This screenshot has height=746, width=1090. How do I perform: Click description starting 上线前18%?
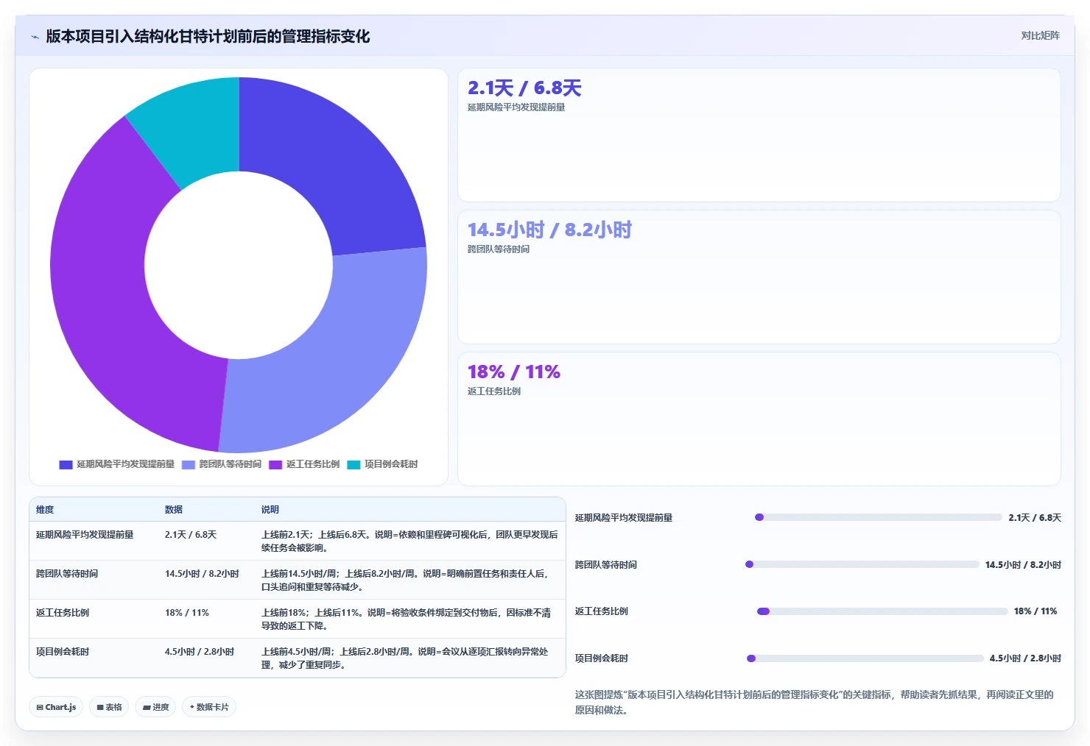click(x=407, y=619)
